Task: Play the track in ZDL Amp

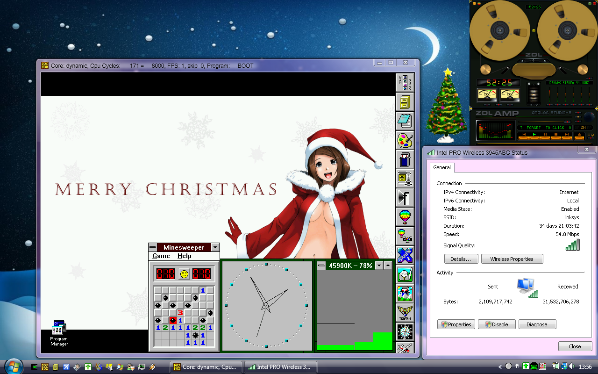Action: pyautogui.click(x=534, y=137)
